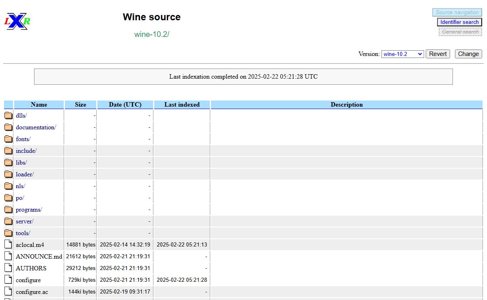Open the nls/ directory link

coord(20,186)
